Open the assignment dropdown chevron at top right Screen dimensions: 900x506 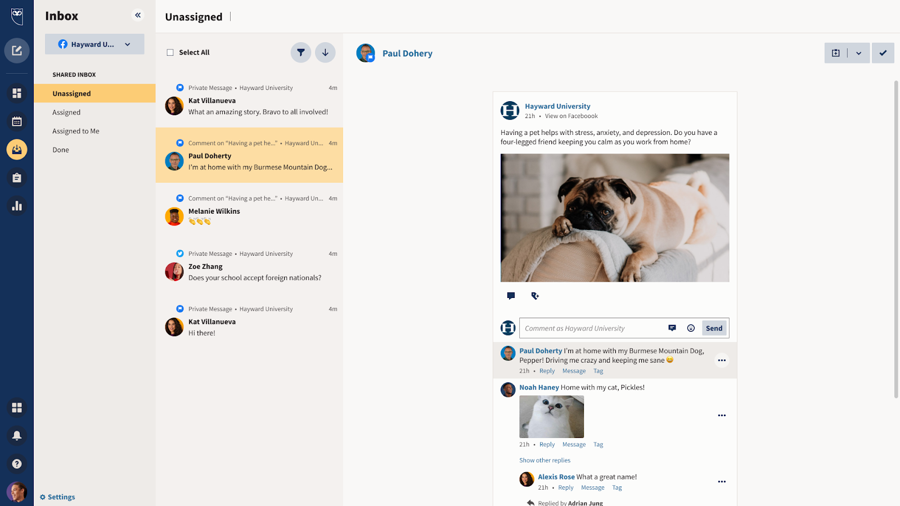coord(858,53)
